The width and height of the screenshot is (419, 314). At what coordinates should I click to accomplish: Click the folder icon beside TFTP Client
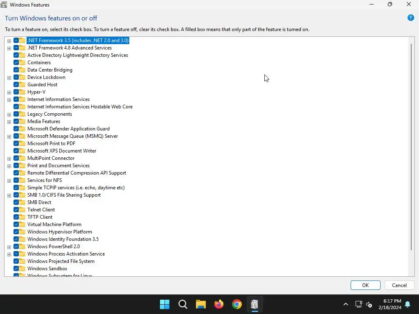[x=22, y=217]
